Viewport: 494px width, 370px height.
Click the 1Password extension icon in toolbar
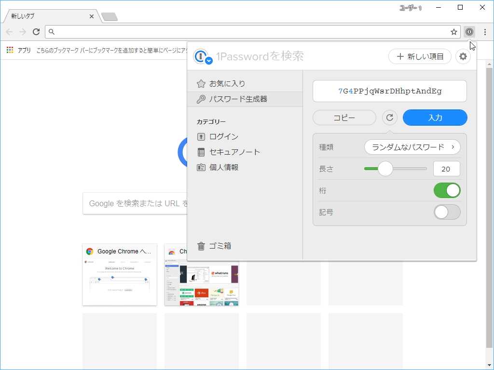pyautogui.click(x=469, y=32)
